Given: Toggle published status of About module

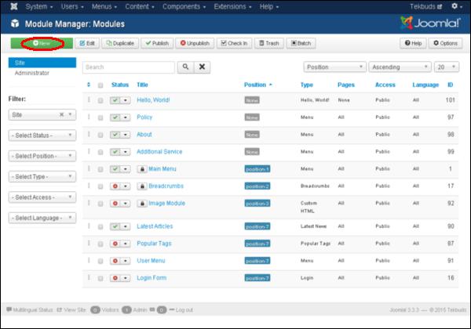Looking at the screenshot, I should pos(115,135).
